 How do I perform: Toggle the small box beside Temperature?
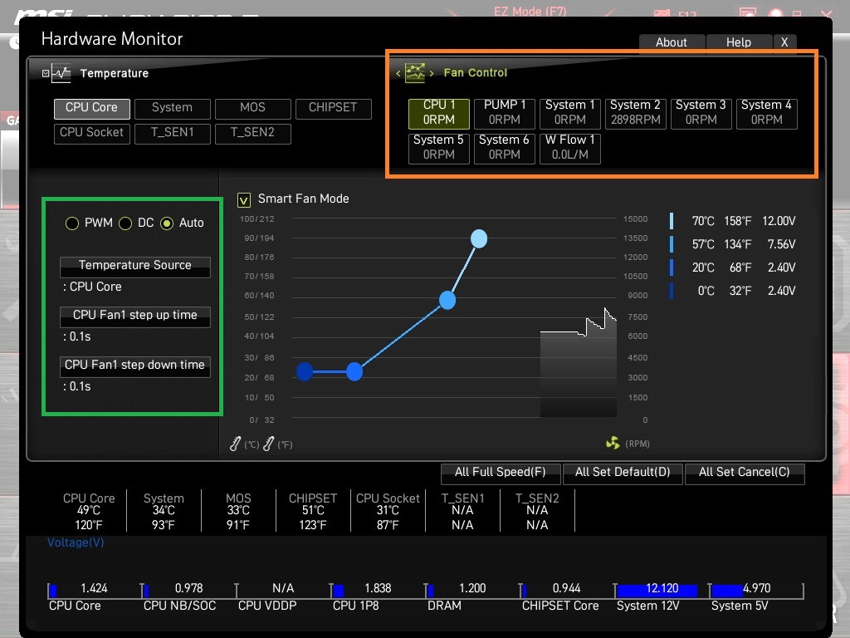coord(46,73)
